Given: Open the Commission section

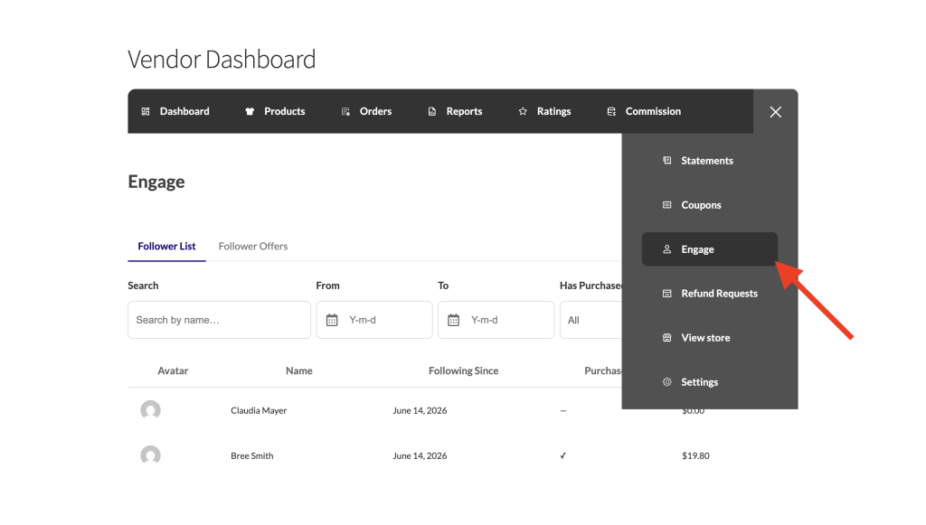Looking at the screenshot, I should (644, 111).
